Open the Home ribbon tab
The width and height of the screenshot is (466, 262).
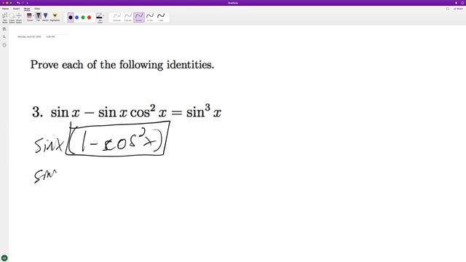click(5, 9)
